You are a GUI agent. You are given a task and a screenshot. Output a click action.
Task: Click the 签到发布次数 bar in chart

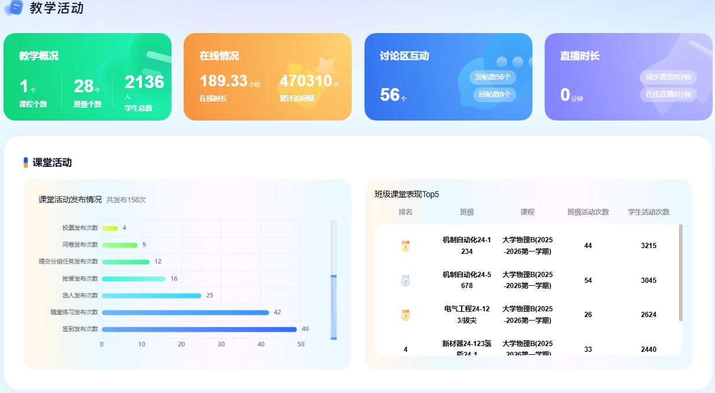pyautogui.click(x=199, y=329)
